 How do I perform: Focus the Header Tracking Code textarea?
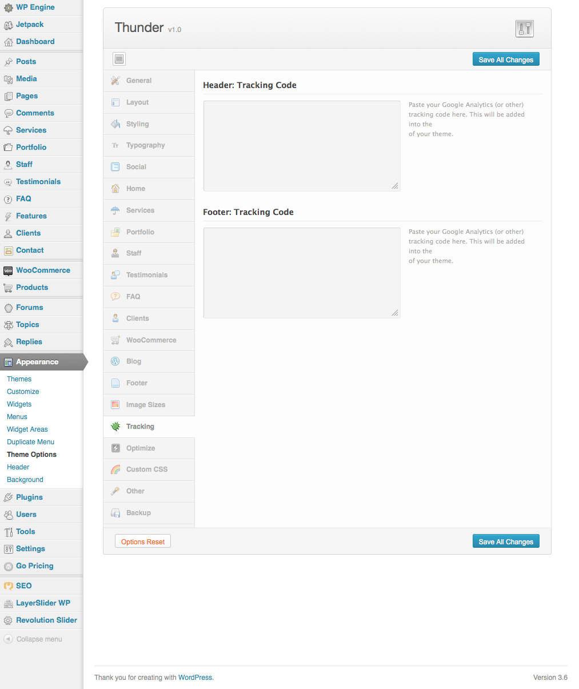(x=302, y=146)
